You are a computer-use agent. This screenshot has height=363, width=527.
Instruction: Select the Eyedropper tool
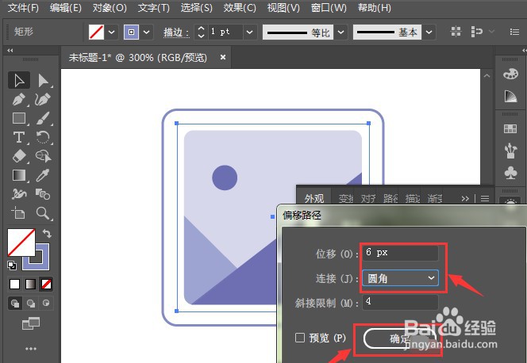[43, 175]
